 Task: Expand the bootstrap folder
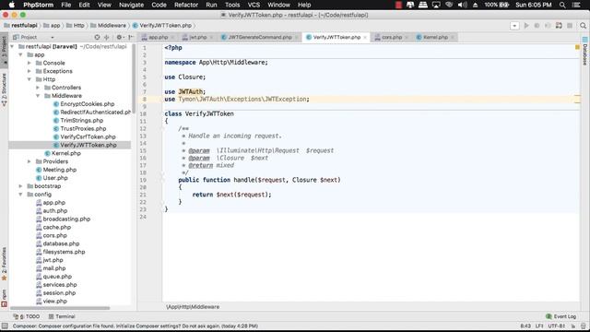[20, 186]
